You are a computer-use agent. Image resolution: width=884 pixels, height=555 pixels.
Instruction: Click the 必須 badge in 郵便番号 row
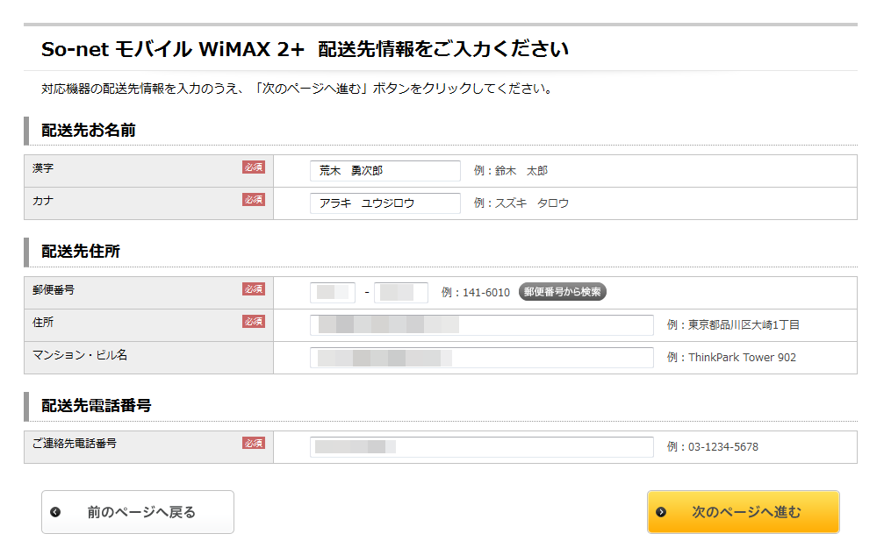(x=254, y=288)
